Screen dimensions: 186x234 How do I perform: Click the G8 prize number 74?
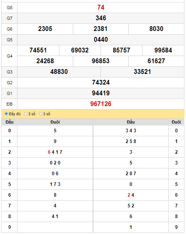coord(101,7)
